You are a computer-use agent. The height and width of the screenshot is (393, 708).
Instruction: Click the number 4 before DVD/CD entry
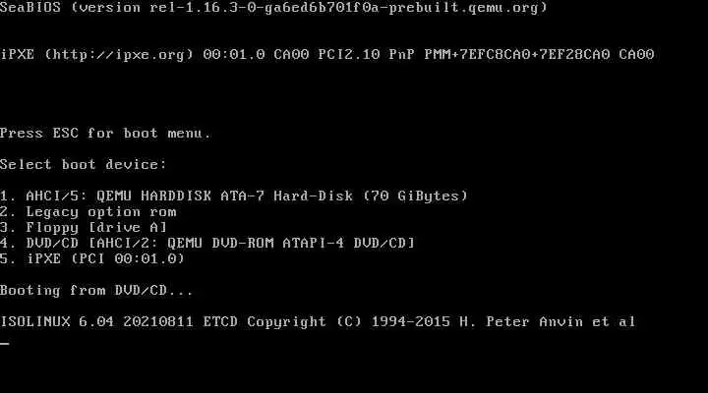pos(5,244)
